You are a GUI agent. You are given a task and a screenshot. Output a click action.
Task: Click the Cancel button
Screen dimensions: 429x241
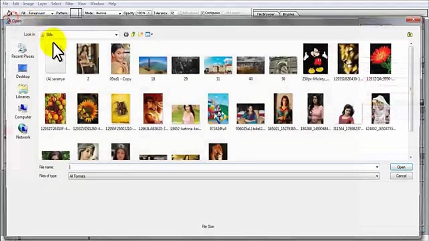[x=401, y=176]
